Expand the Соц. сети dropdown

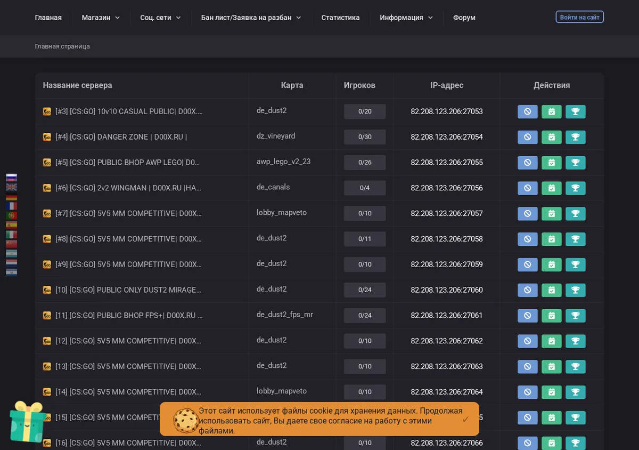[160, 18]
